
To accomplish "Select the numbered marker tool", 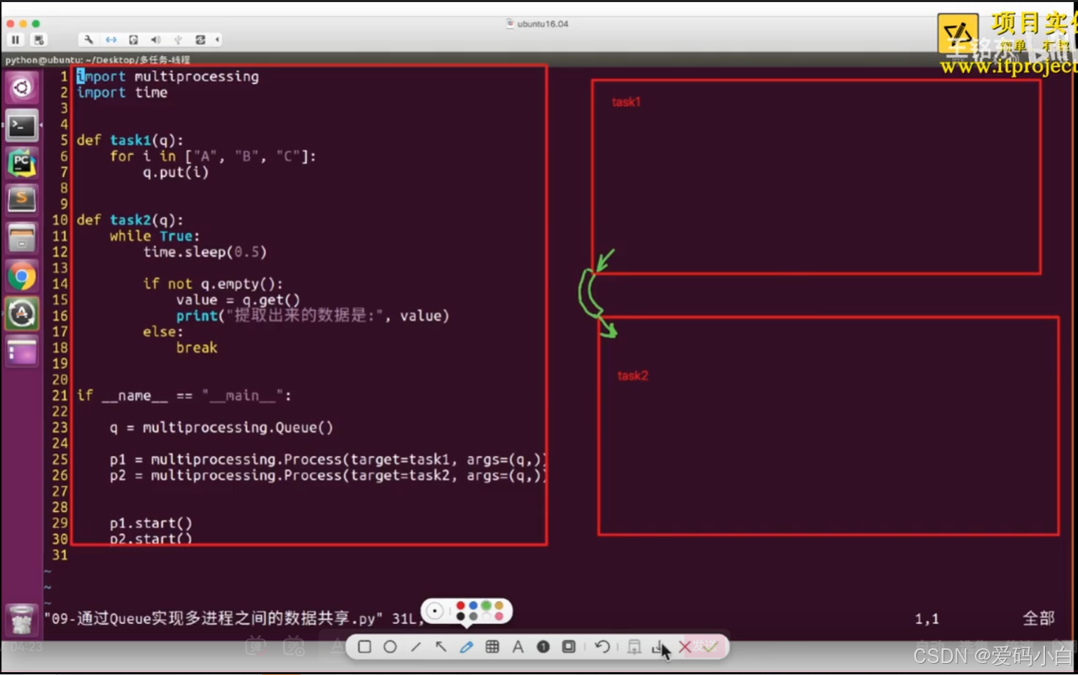I will [x=543, y=646].
